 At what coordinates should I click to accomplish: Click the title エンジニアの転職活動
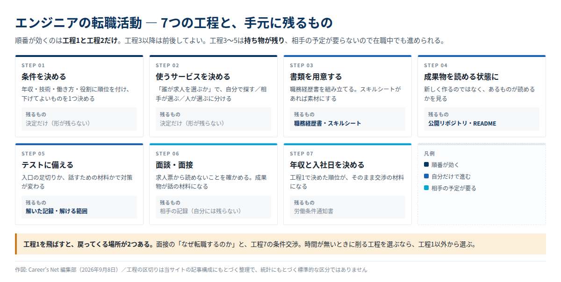(78, 23)
